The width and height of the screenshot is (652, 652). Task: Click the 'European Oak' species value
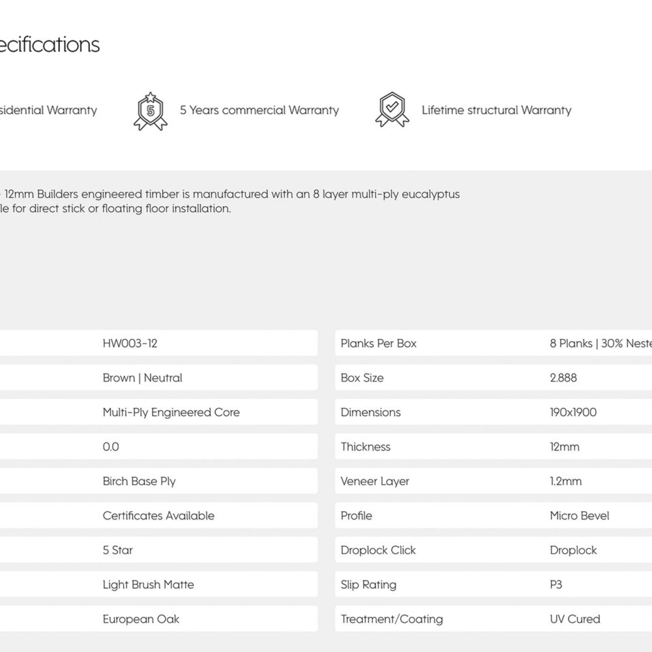[141, 619]
